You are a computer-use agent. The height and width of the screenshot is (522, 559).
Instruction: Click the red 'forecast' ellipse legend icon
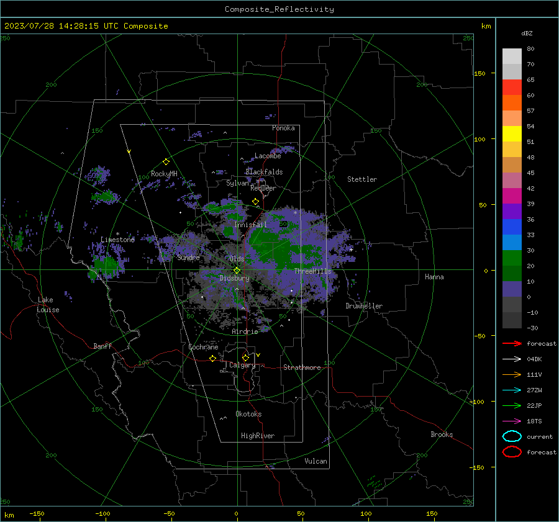tap(512, 452)
